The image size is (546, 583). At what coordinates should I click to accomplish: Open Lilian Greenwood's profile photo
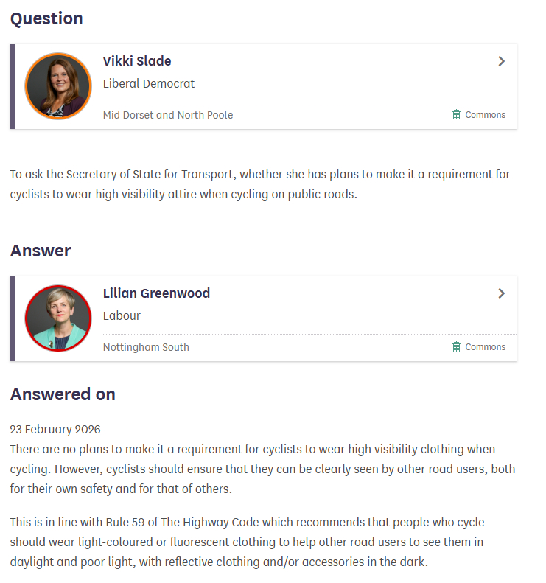[57, 318]
